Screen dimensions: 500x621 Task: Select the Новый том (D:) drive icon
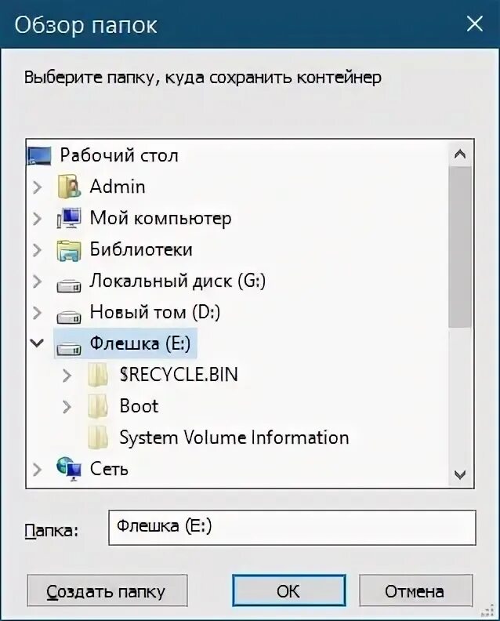(x=69, y=316)
